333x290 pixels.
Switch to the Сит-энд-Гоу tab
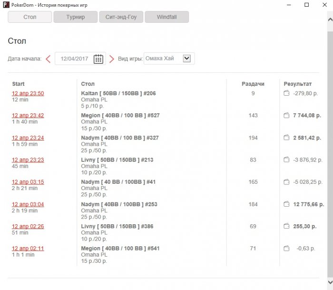pyautogui.click(x=121, y=17)
